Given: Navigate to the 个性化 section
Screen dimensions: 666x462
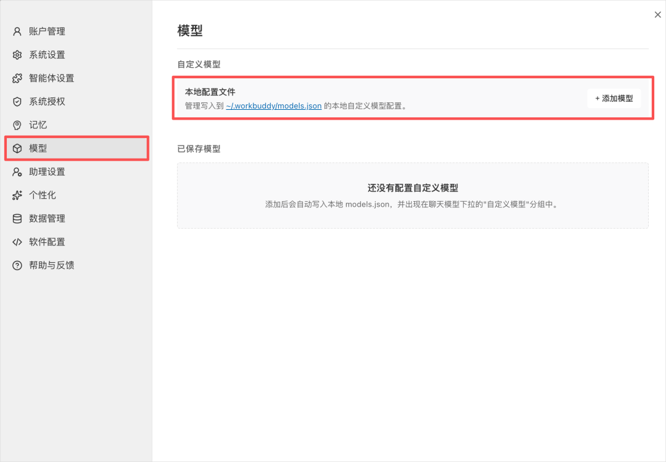Looking at the screenshot, I should (x=76, y=195).
